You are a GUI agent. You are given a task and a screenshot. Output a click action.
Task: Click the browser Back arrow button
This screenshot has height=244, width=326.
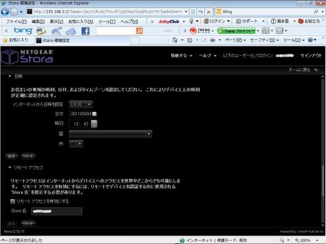pyautogui.click(x=5, y=12)
